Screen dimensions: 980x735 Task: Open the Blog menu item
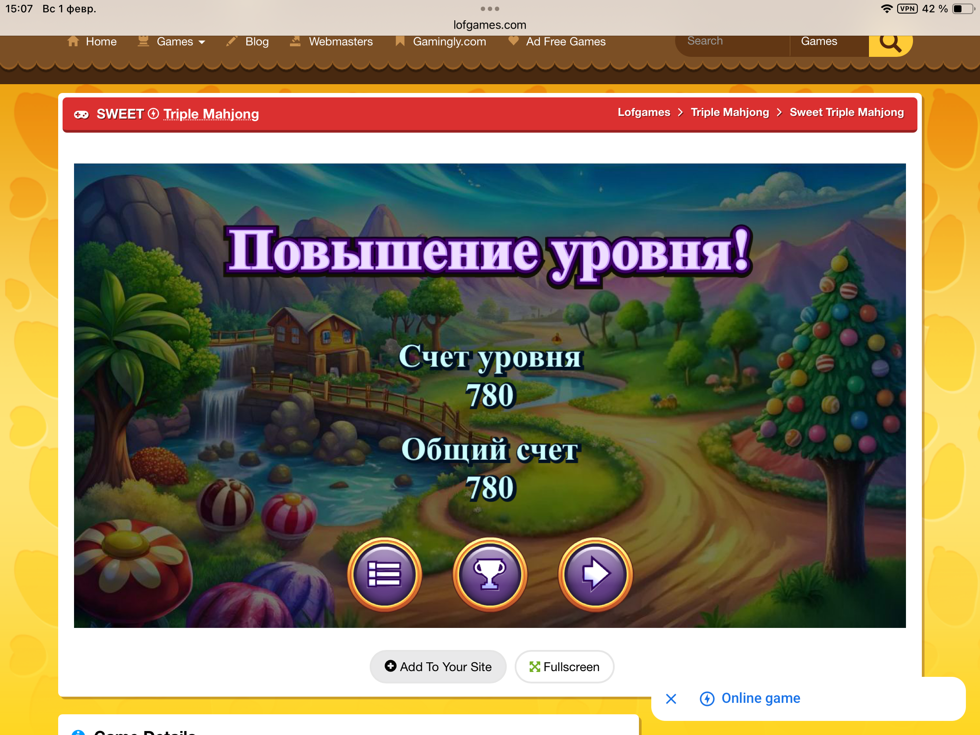(256, 42)
